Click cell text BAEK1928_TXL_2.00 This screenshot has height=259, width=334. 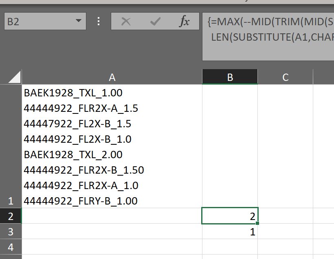[73, 155]
